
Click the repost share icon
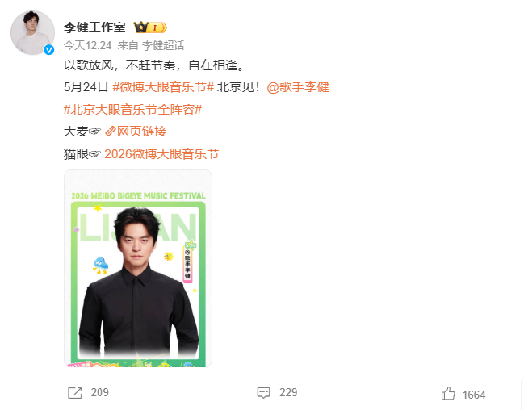pyautogui.click(x=75, y=392)
